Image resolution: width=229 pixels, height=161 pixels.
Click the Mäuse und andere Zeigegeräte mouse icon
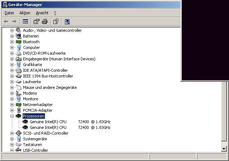19,87
